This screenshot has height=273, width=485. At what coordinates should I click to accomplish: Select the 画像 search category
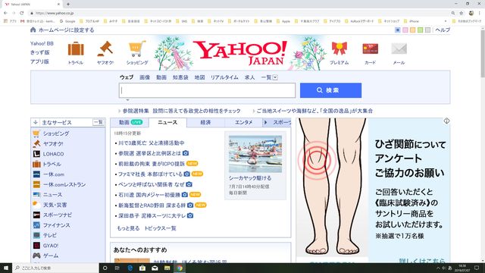[145, 77]
